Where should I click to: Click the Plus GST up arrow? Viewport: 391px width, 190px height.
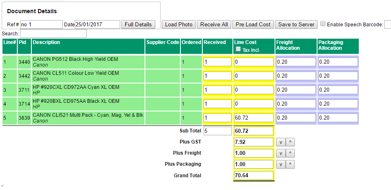point(290,142)
